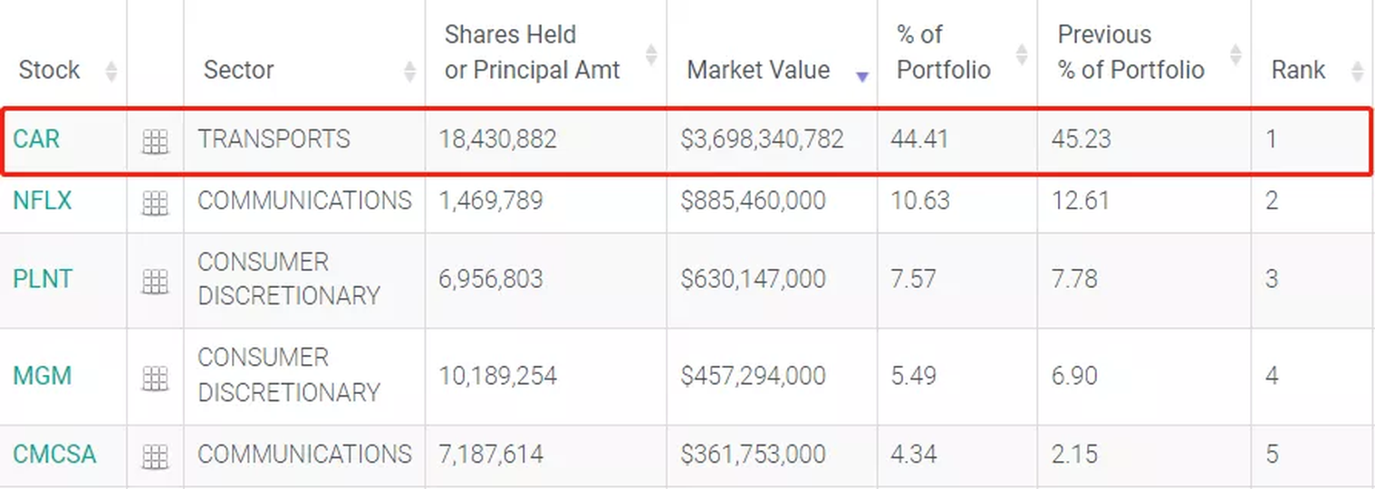Sort by % of Portfolio column arrows
This screenshot has height=489, width=1375.
pyautogui.click(x=1021, y=53)
